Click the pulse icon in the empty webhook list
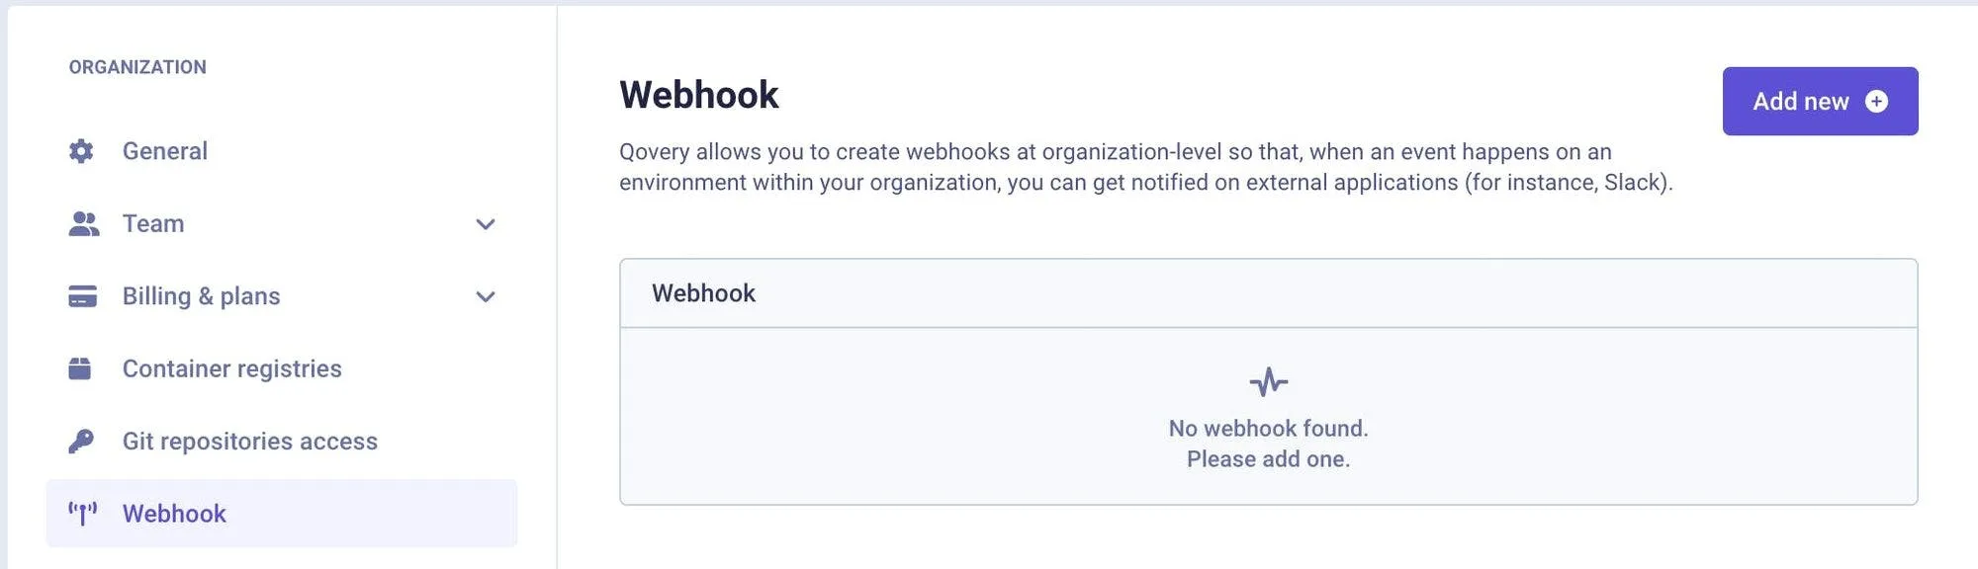This screenshot has height=569, width=1978. [1267, 379]
